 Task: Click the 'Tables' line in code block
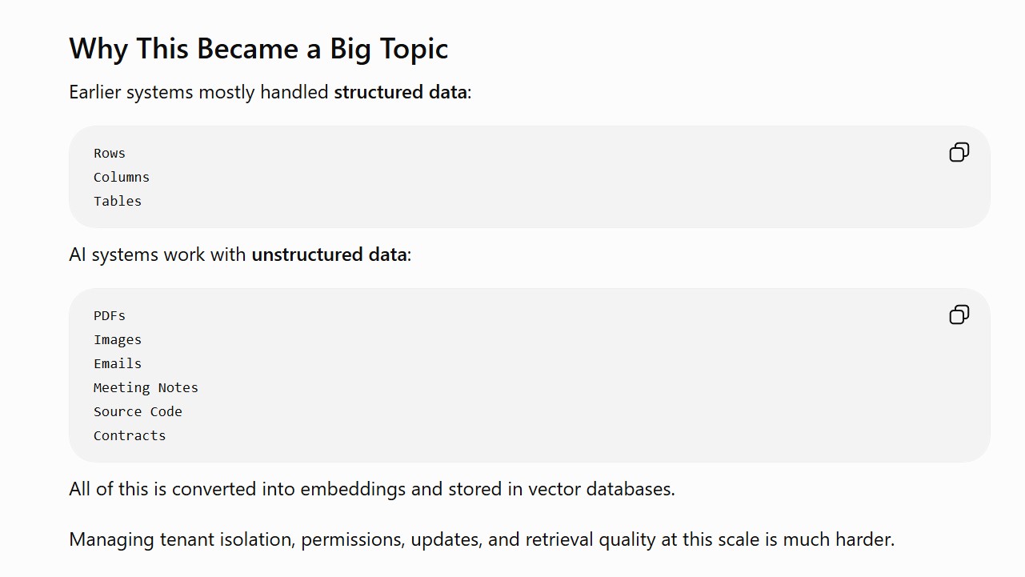pyautogui.click(x=118, y=201)
